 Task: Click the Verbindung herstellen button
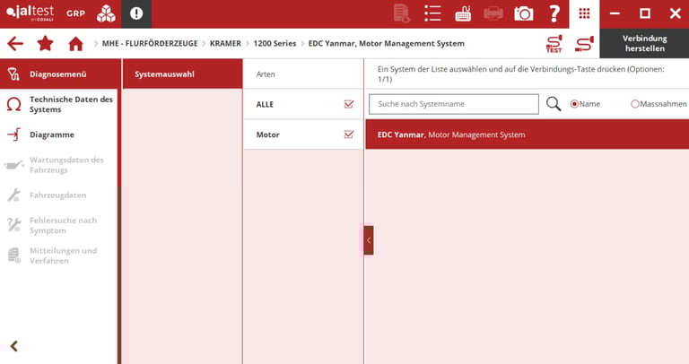tap(645, 43)
